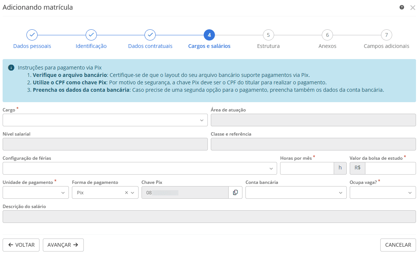Copy the Chave Pix value
This screenshot has width=419, height=253.
[x=235, y=192]
